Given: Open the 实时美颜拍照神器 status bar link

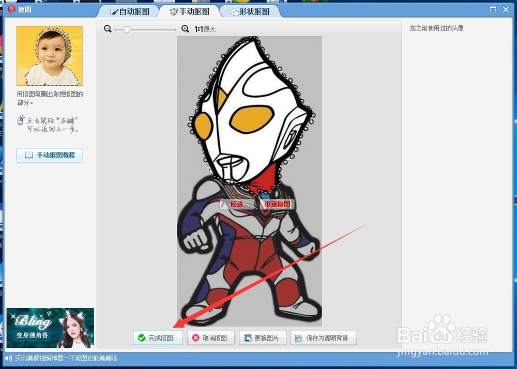Looking at the screenshot, I should pos(66,358).
